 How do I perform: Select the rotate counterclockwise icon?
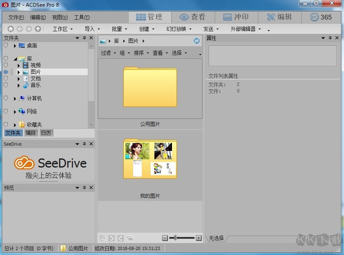(x=111, y=238)
